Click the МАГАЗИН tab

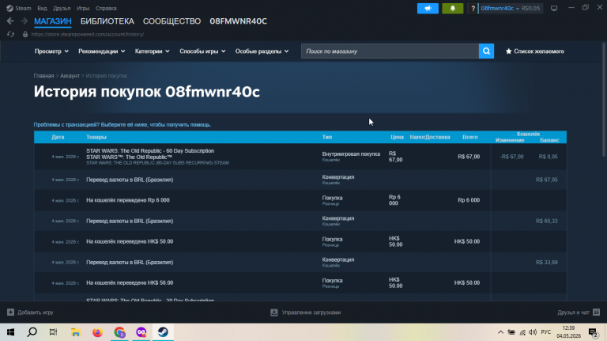pyautogui.click(x=53, y=21)
